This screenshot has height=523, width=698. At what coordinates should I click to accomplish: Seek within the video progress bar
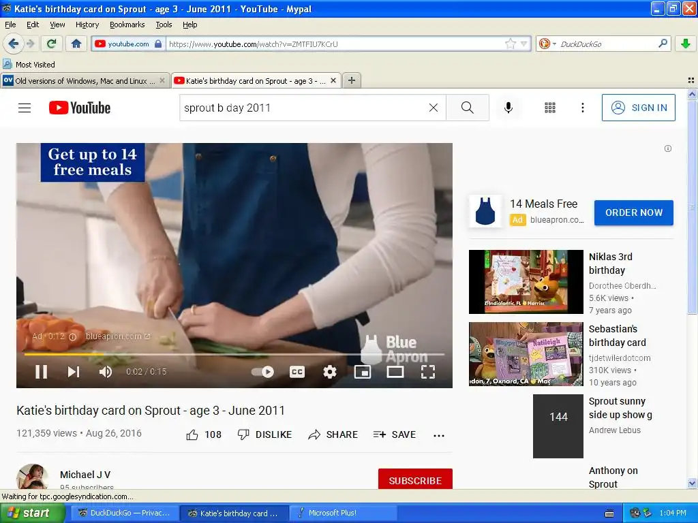click(234, 354)
